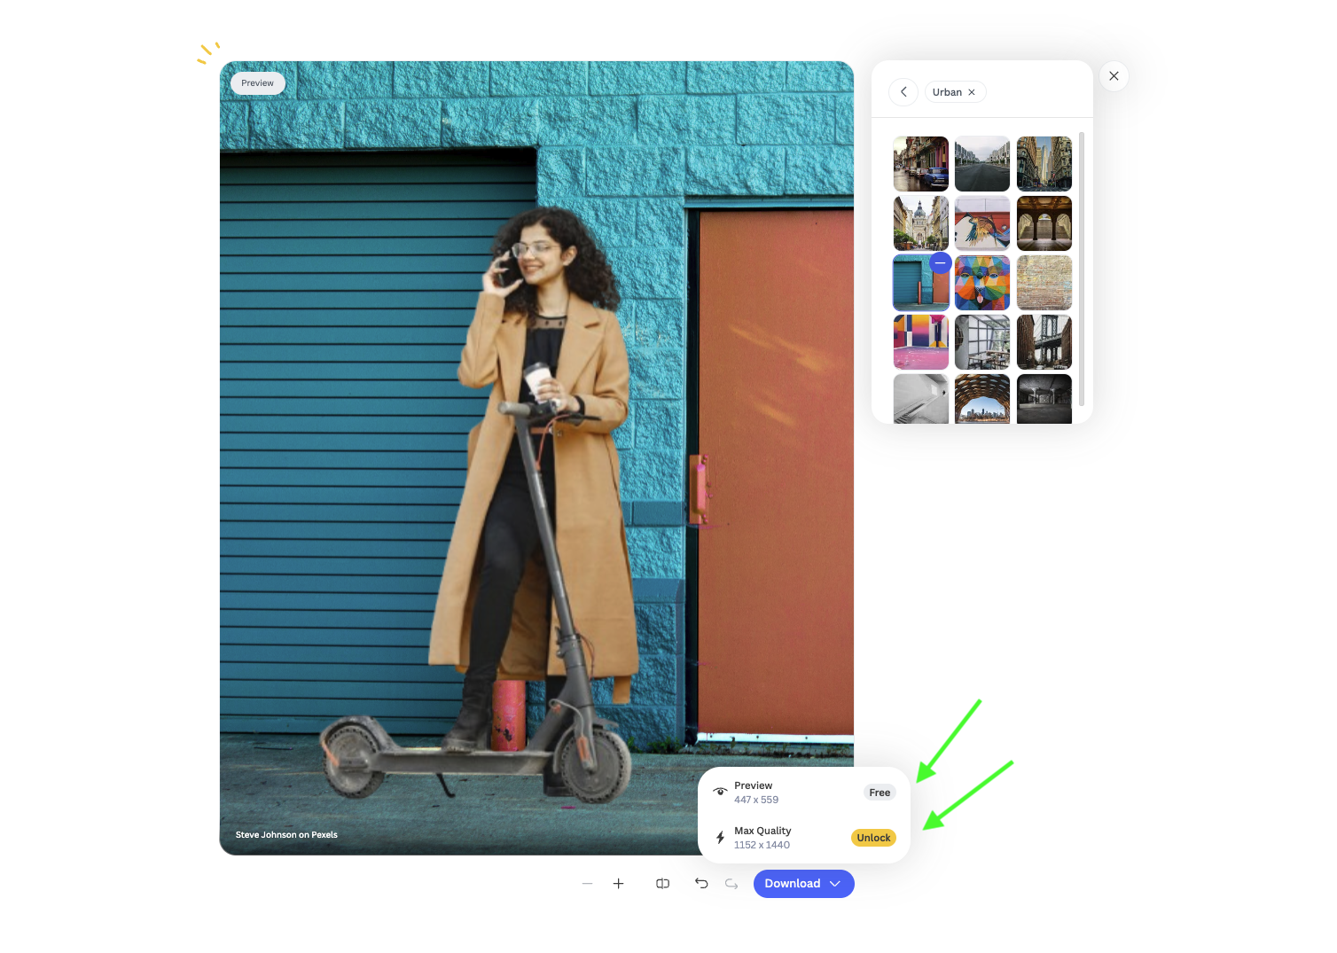Choose the free Preview download option
The width and height of the screenshot is (1337, 953).
(804, 793)
